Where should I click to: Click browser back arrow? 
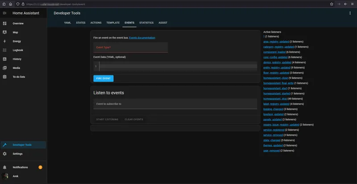click(x=345, y=4)
